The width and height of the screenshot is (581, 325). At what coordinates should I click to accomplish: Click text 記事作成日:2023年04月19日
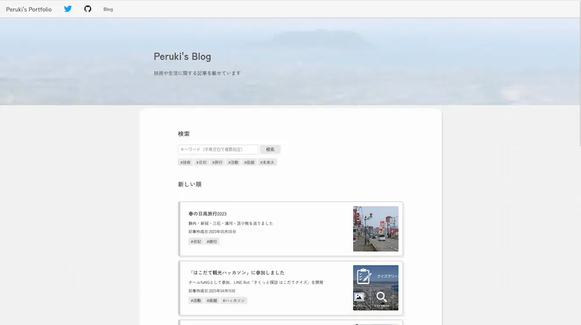[x=212, y=291]
